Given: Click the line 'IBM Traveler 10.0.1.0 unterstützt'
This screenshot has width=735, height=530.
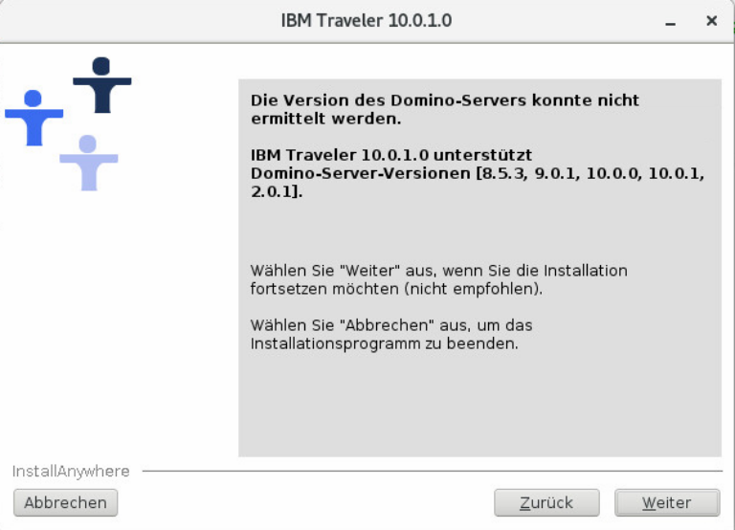Looking at the screenshot, I should tap(391, 155).
